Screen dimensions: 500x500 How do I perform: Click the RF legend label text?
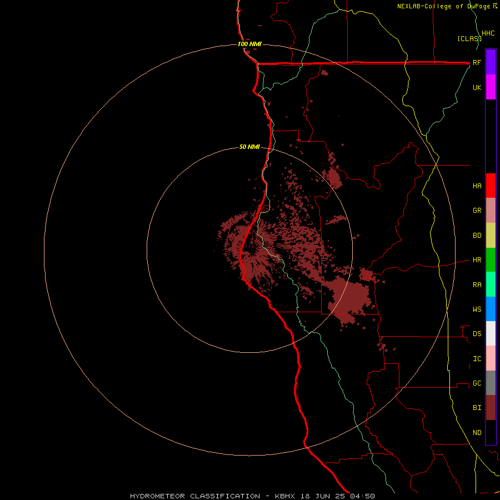click(477, 62)
